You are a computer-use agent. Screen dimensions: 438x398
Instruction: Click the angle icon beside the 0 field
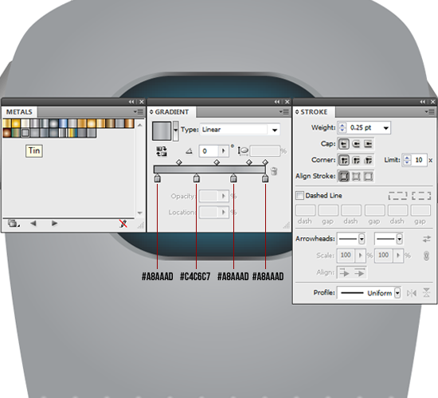point(189,151)
